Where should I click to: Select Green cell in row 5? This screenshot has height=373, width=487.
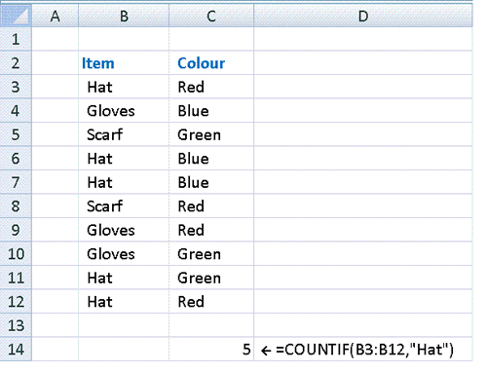click(211, 134)
